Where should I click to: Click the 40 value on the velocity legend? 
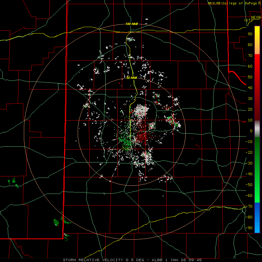point(250,88)
